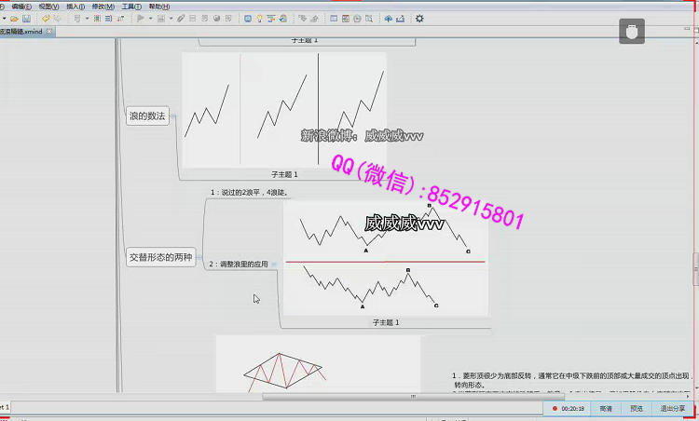Open the 插入(I) menu
This screenshot has width=699, height=421.
point(75,6)
